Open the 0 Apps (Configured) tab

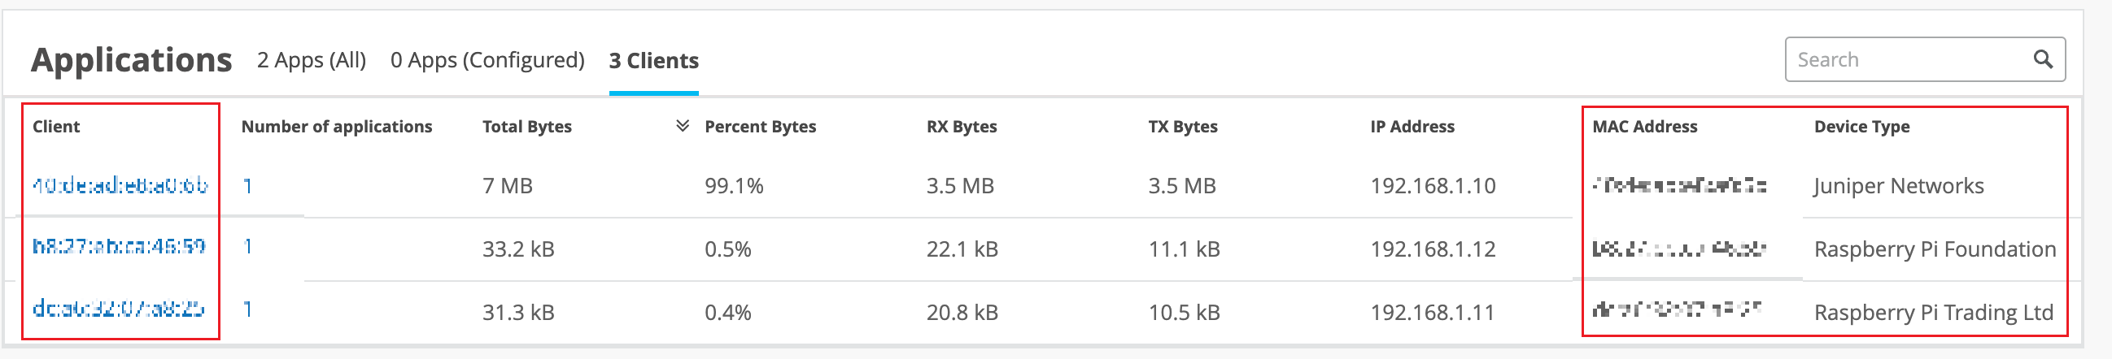pyautogui.click(x=487, y=61)
